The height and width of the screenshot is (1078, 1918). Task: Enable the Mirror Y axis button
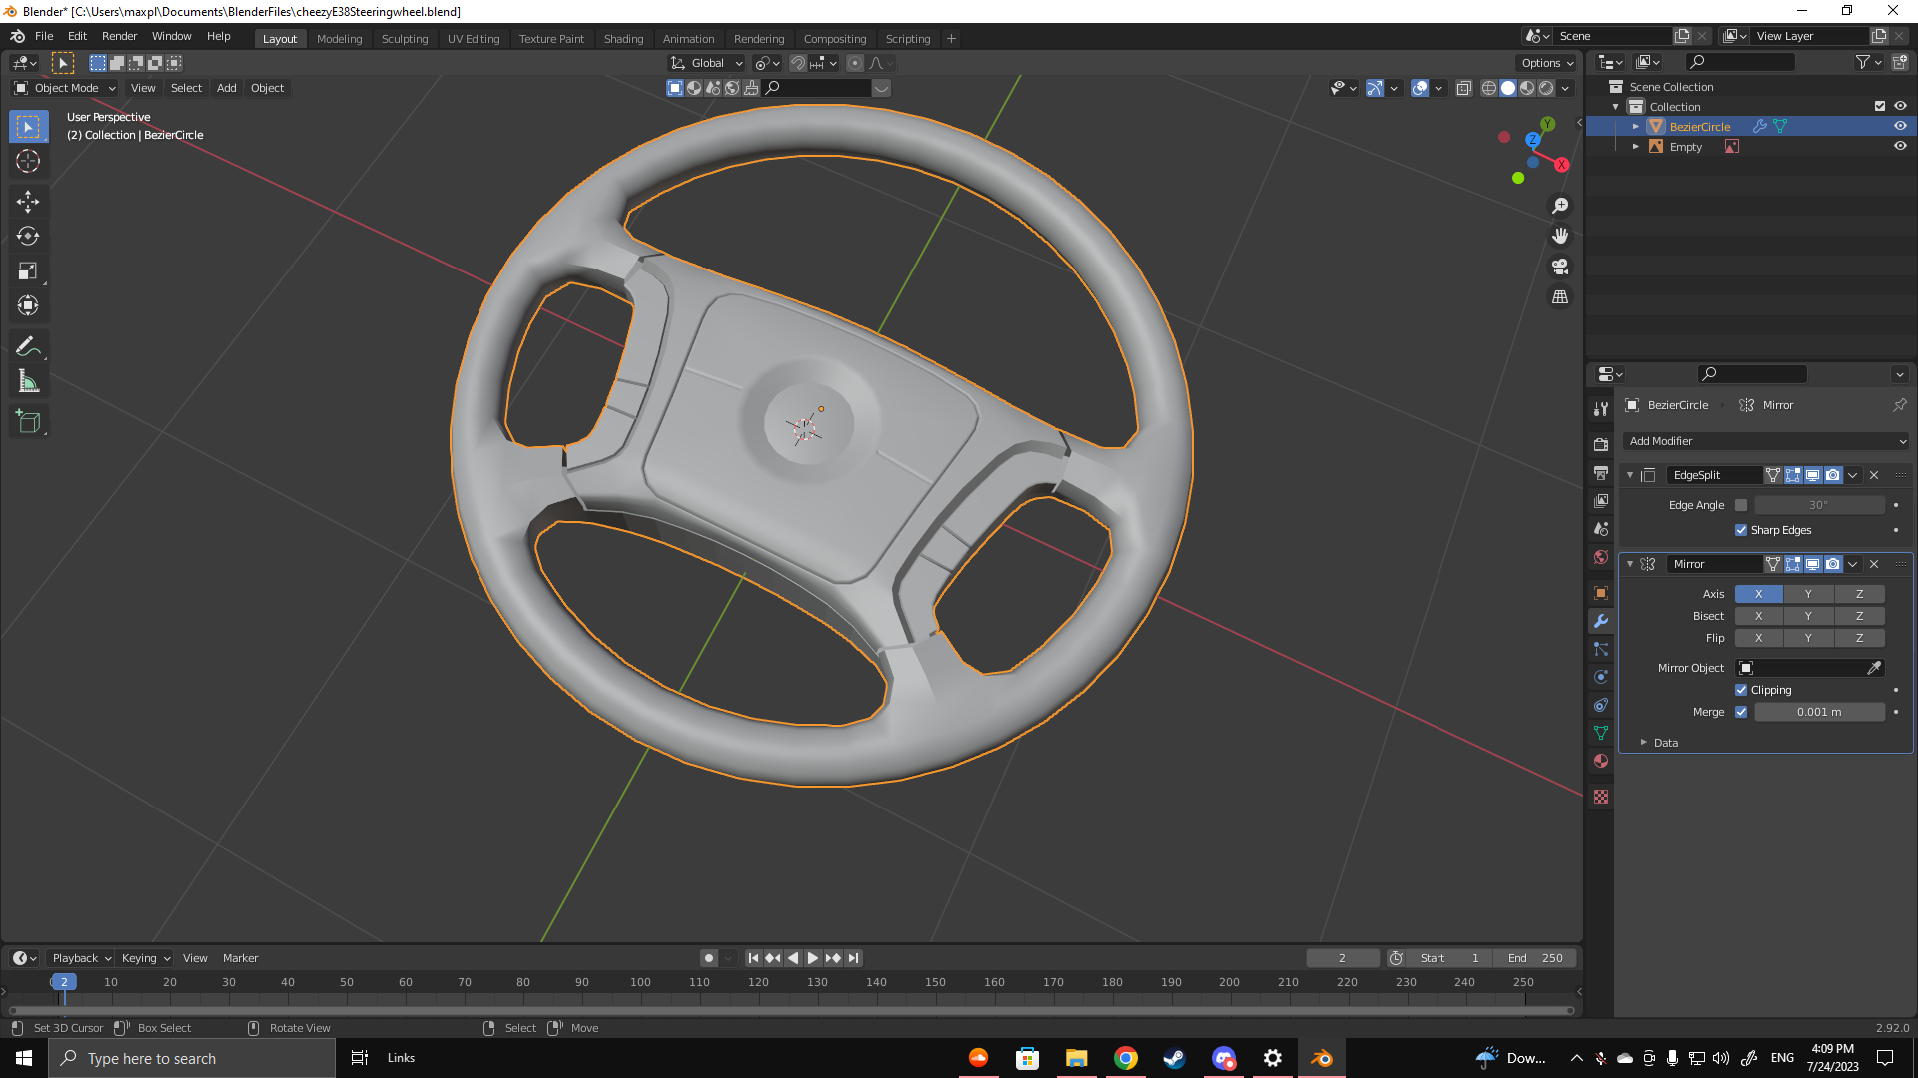pyautogui.click(x=1808, y=594)
